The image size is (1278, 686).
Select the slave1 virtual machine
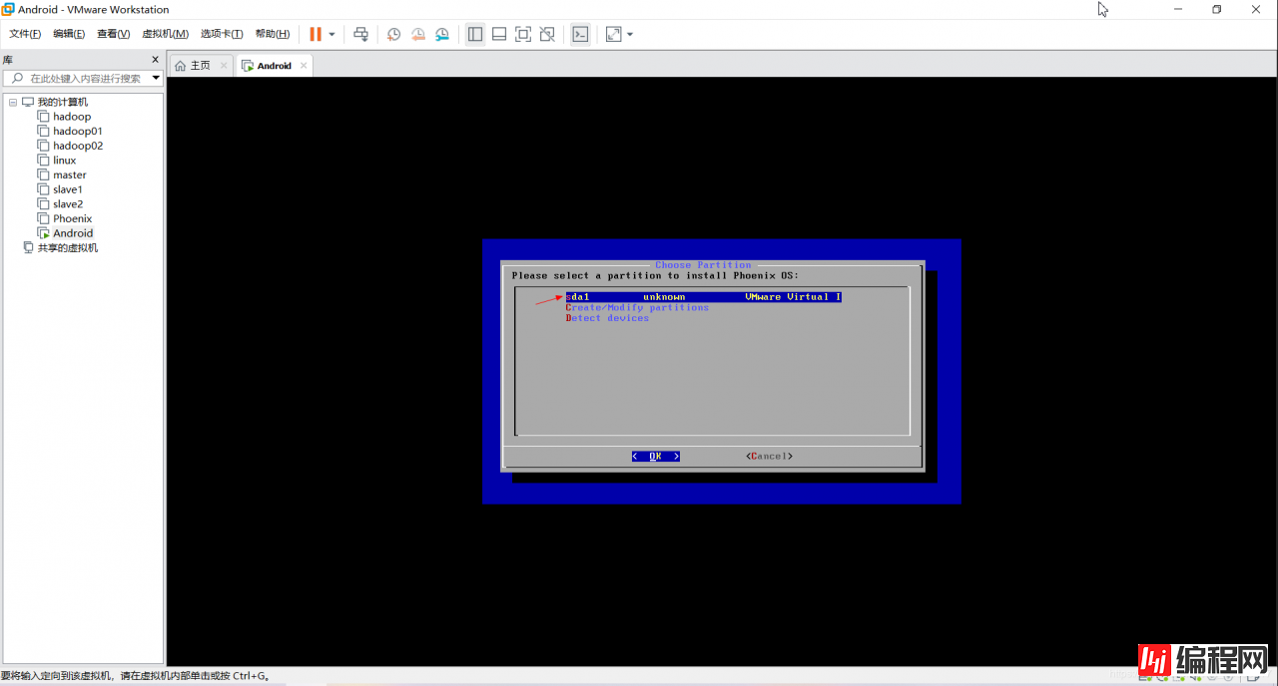(x=68, y=189)
